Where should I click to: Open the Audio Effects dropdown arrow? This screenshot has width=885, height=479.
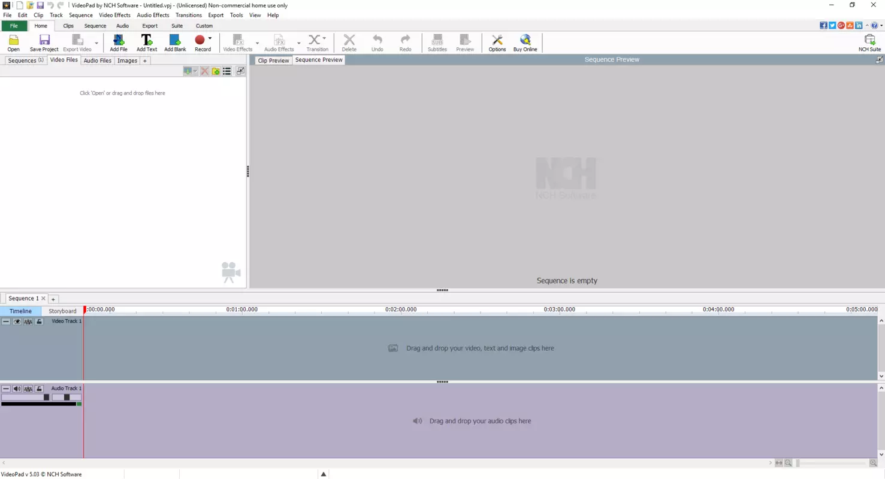(299, 43)
